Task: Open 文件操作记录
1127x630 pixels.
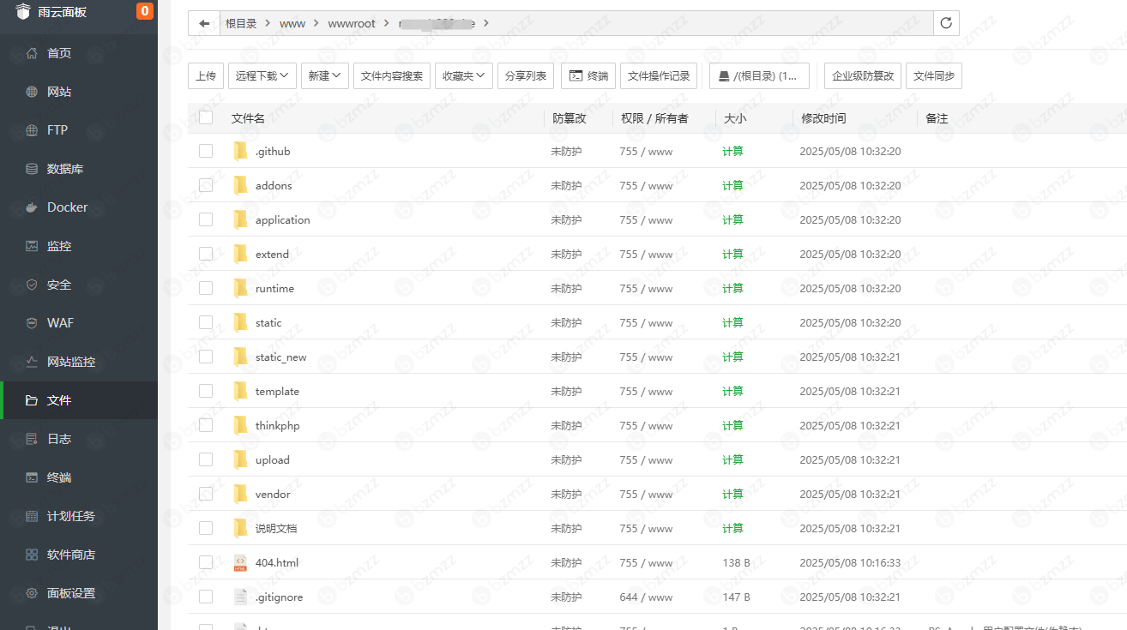Action: 659,75
